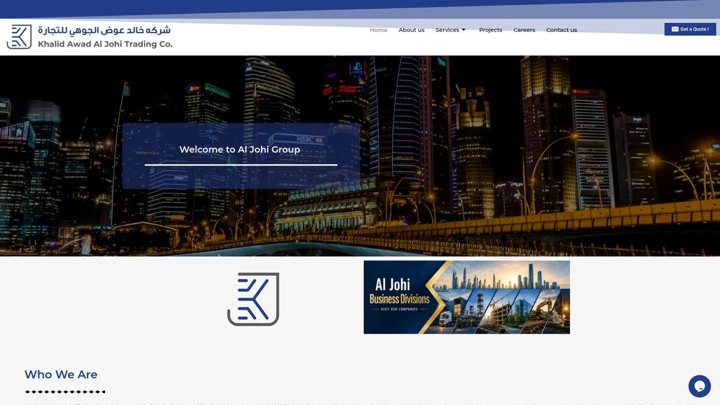Expand the Services dropdown arrow
The height and width of the screenshot is (405, 720).
click(x=464, y=30)
